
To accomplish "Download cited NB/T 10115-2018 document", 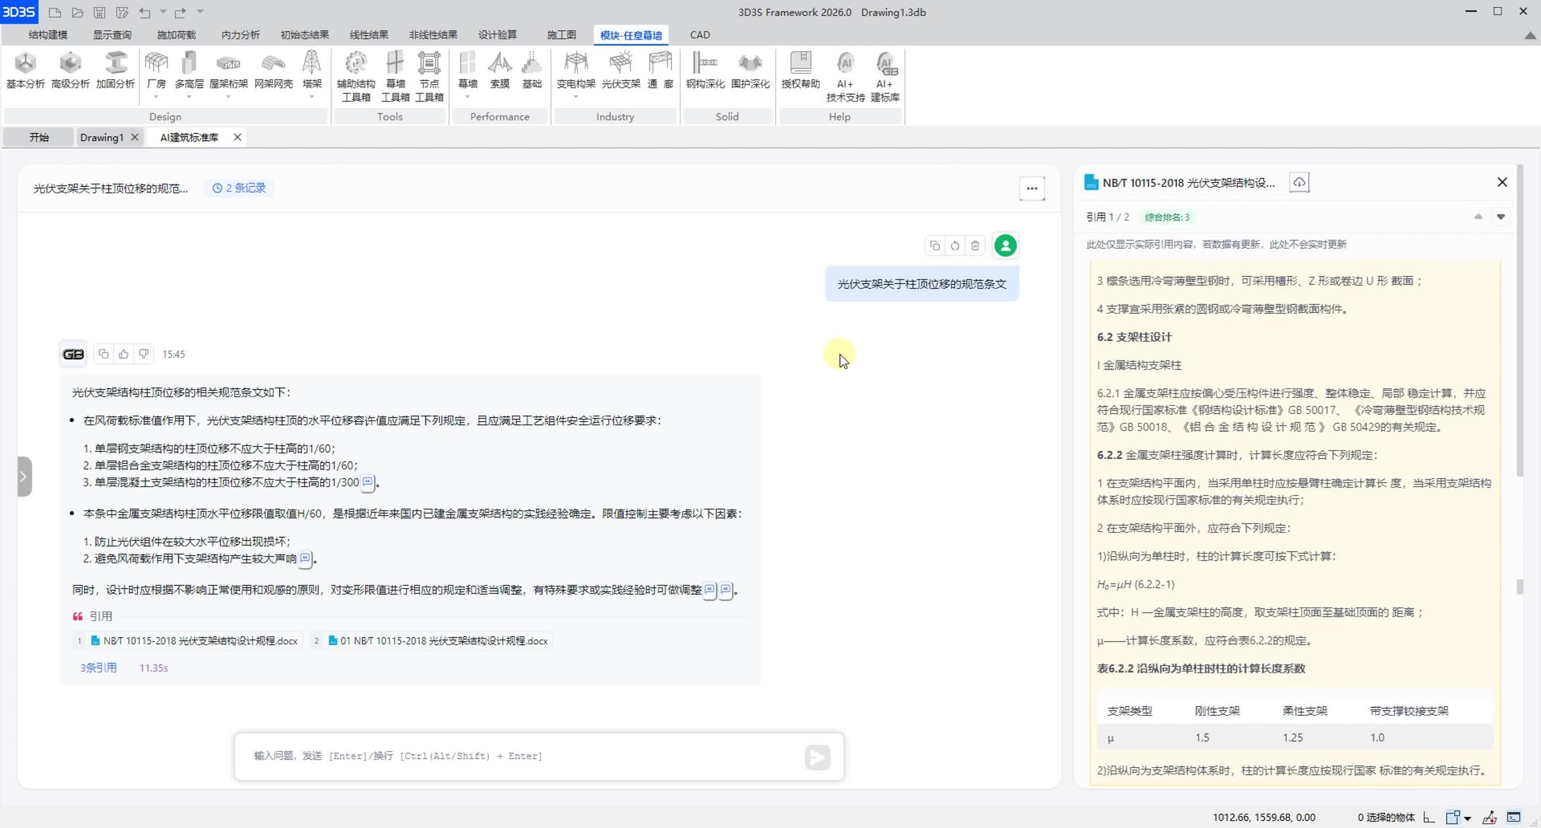I will [x=1299, y=182].
